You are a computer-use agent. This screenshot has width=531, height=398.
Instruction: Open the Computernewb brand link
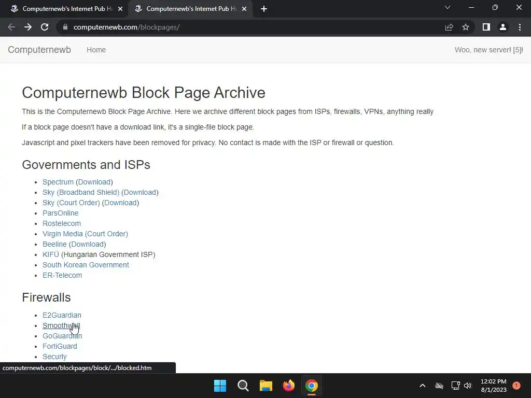click(39, 50)
